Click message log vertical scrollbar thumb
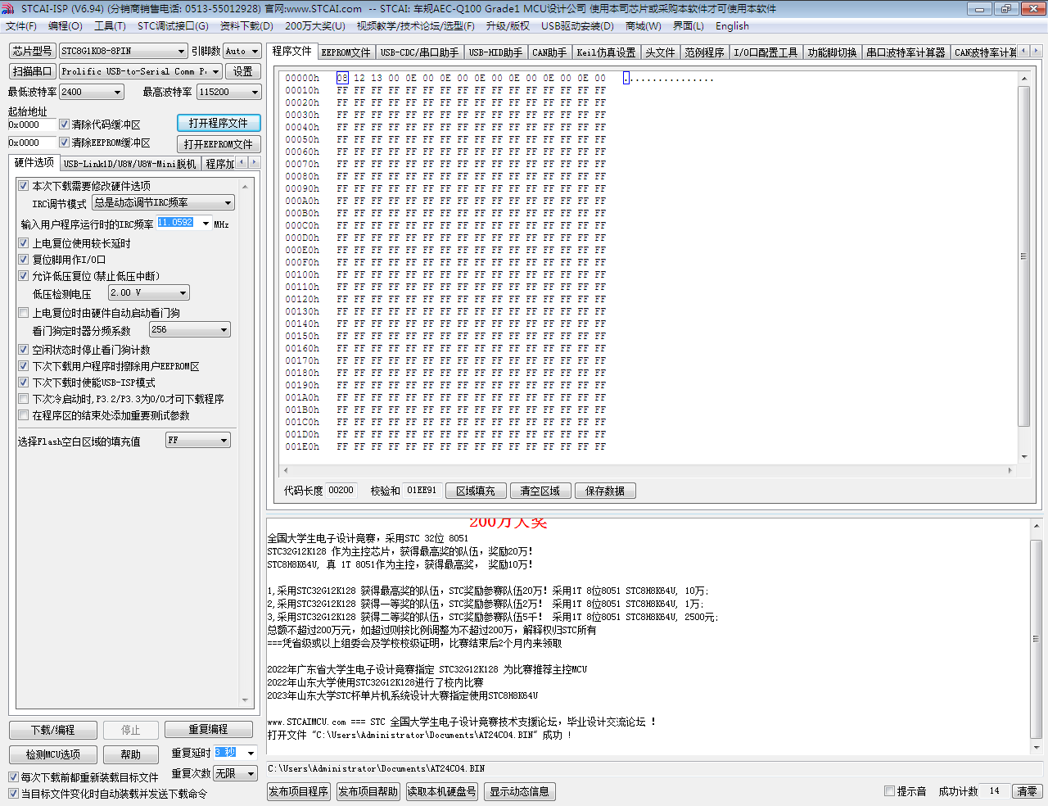Viewport: 1048px width, 806px height. (1037, 639)
